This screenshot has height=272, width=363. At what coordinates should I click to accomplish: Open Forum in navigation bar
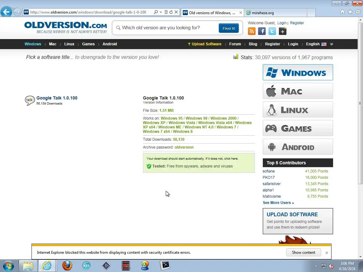(235, 44)
